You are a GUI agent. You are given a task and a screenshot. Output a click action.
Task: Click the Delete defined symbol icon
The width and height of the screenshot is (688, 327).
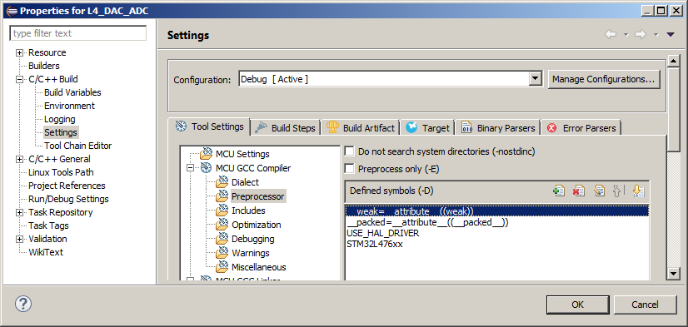tap(579, 191)
